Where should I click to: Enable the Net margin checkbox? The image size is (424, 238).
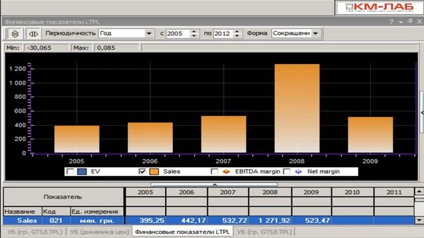pos(287,171)
